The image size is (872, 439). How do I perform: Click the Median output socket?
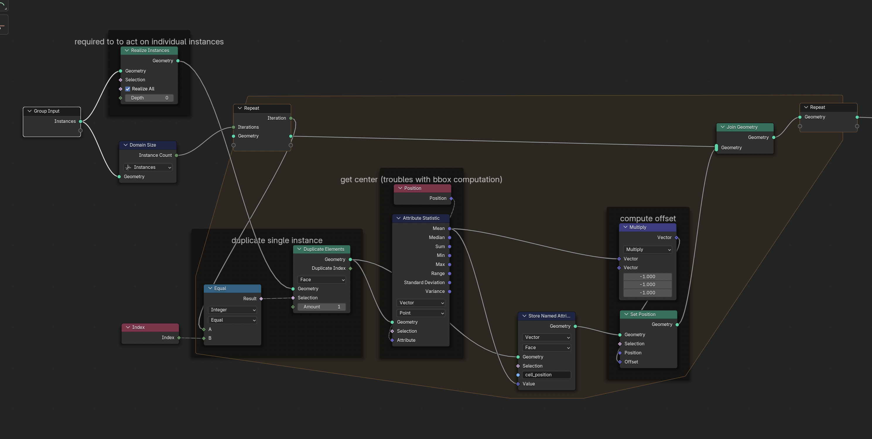[449, 237]
